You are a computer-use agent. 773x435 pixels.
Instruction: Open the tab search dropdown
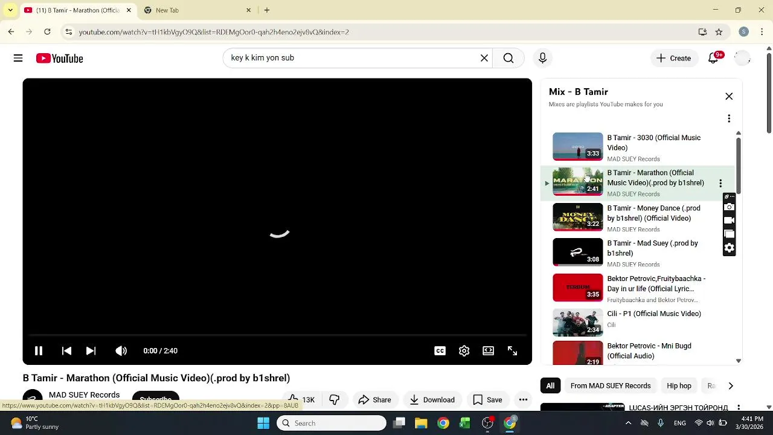[10, 10]
